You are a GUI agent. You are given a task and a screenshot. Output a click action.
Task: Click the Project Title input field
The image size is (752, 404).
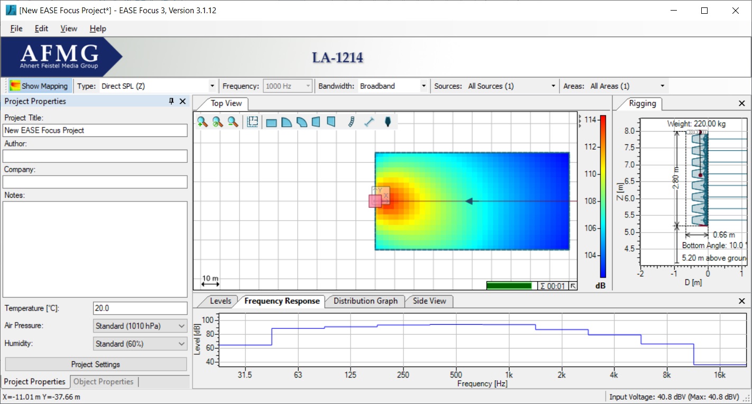point(95,130)
